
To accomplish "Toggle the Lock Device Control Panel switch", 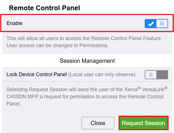I will pos(156,75).
